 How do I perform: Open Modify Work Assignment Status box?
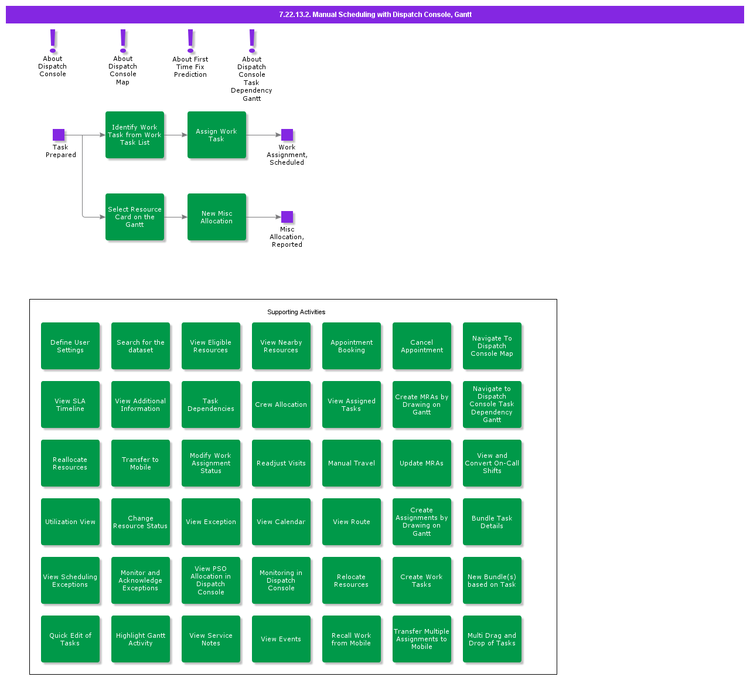point(211,463)
